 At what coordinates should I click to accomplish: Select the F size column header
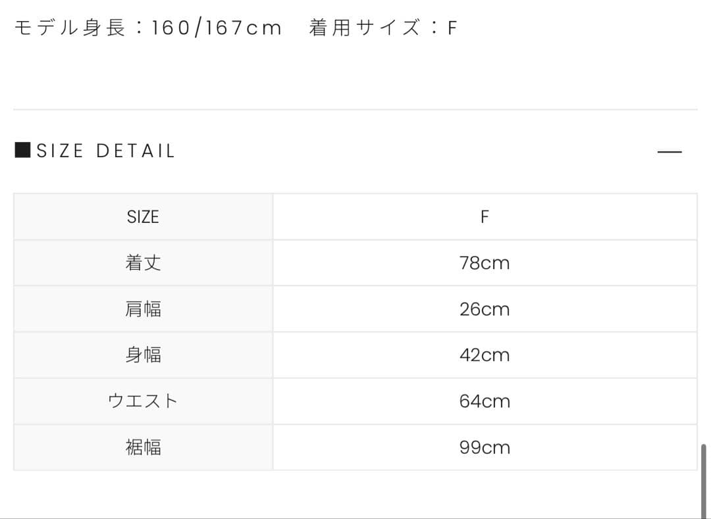pyautogui.click(x=485, y=217)
